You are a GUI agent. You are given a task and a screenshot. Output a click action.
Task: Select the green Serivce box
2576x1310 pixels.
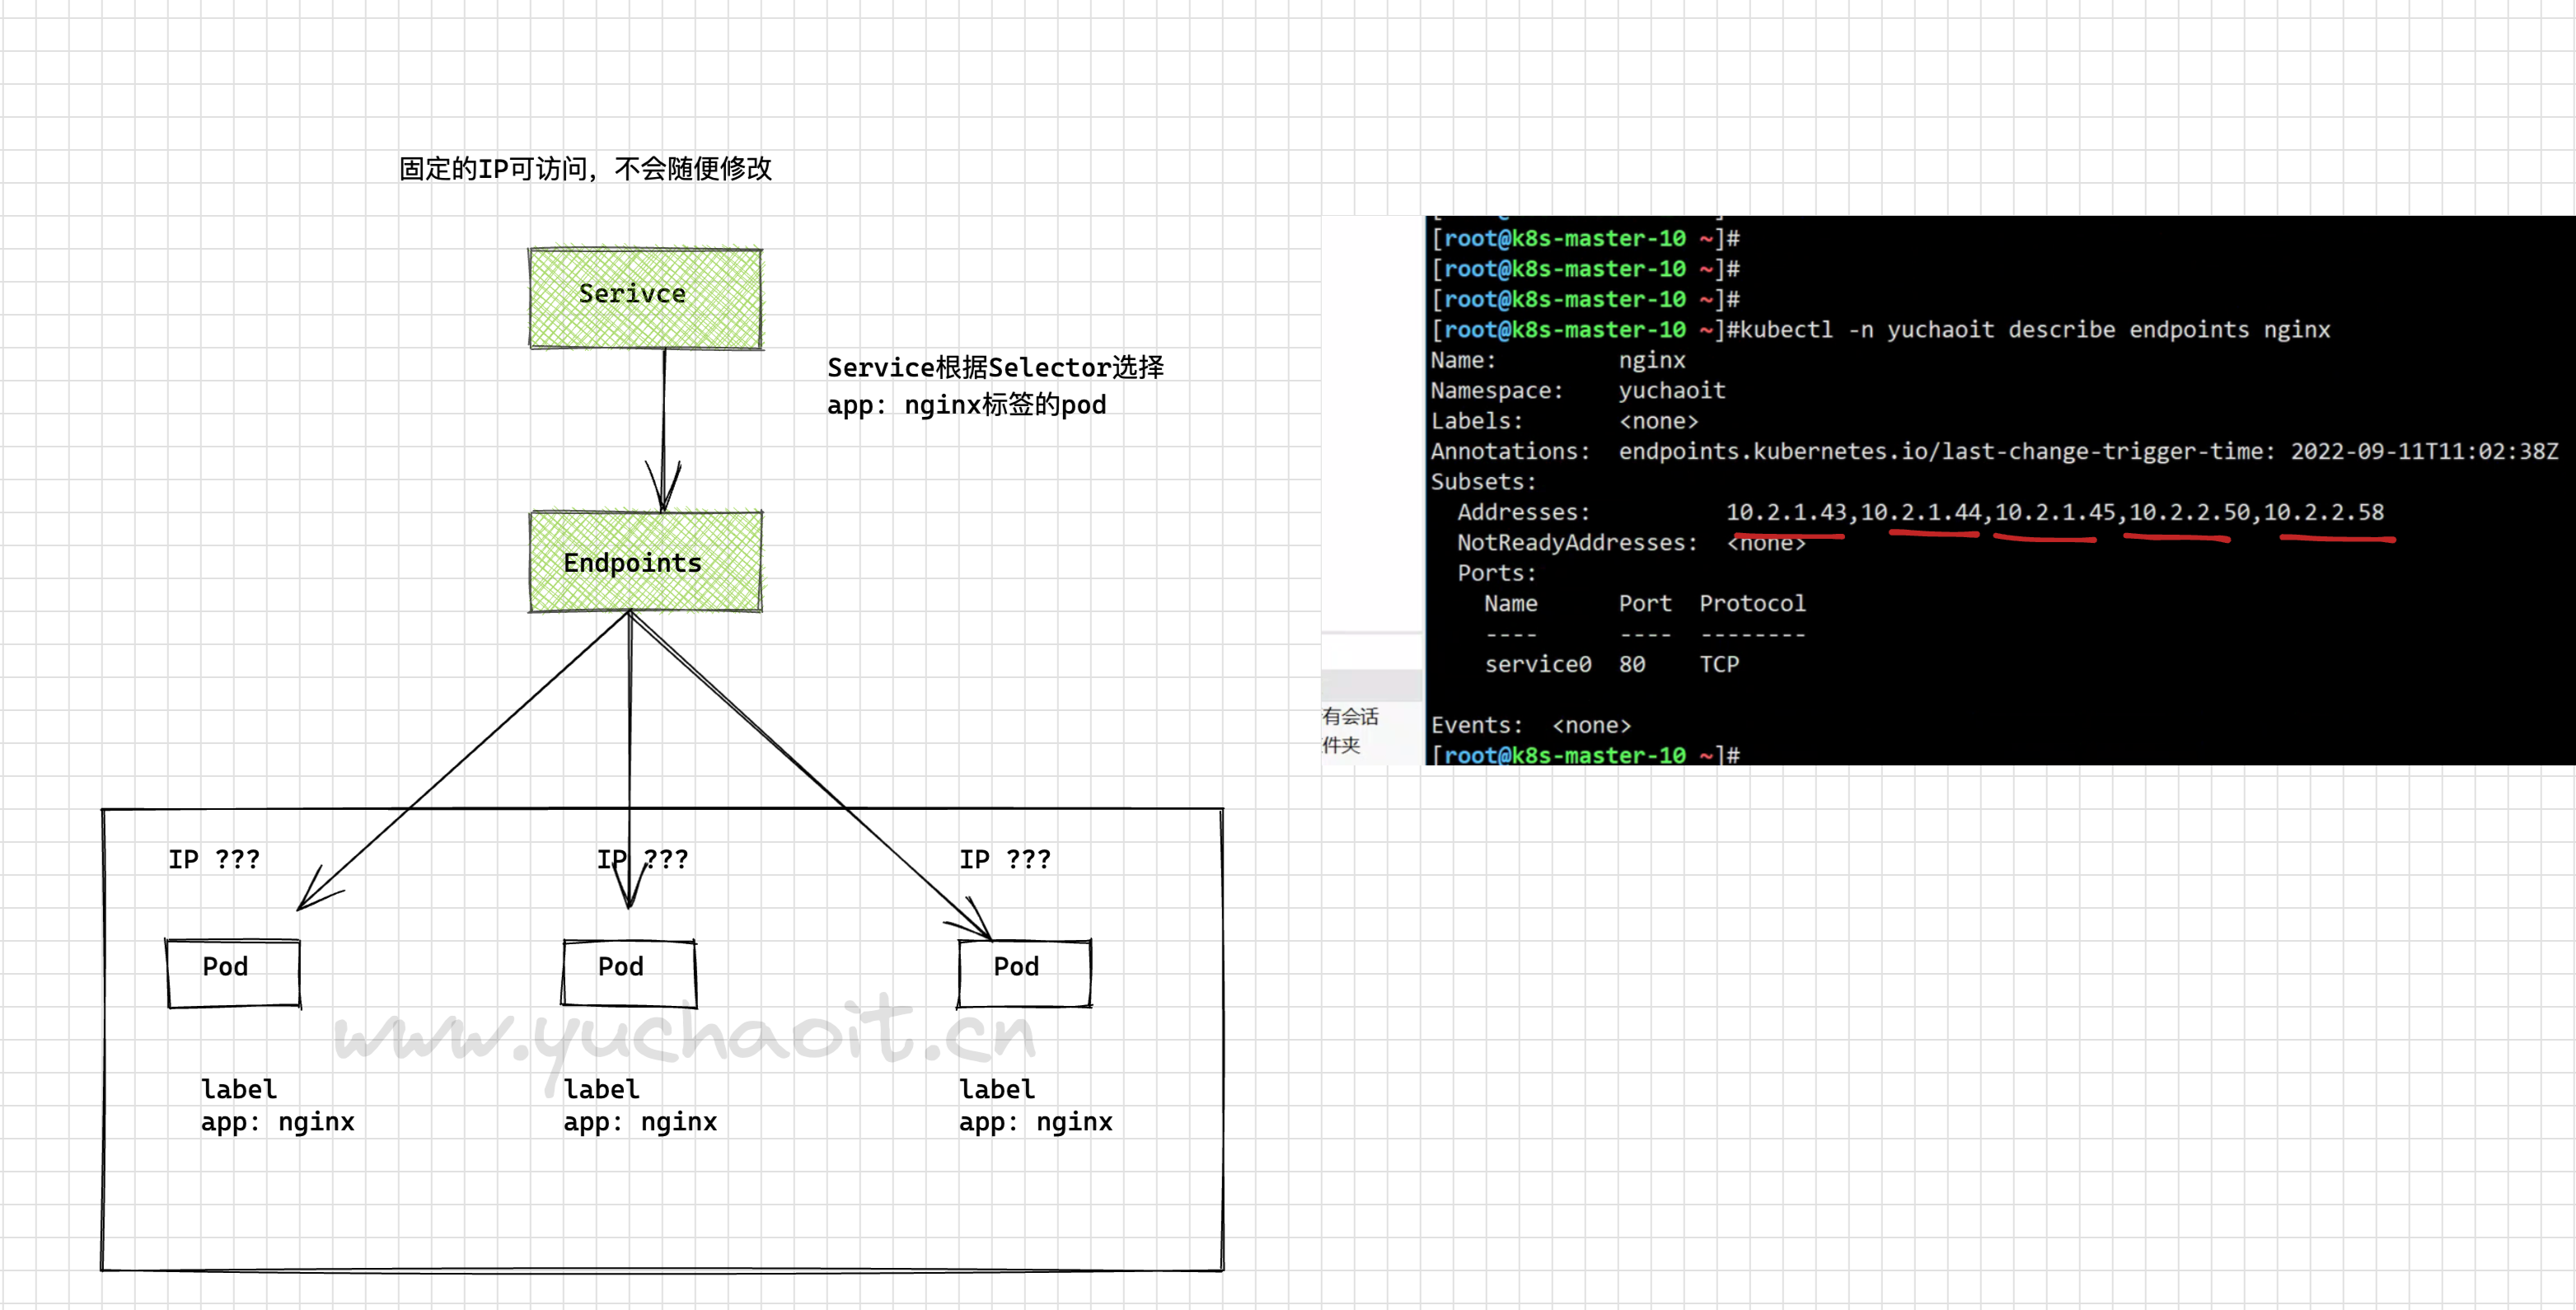coord(645,298)
